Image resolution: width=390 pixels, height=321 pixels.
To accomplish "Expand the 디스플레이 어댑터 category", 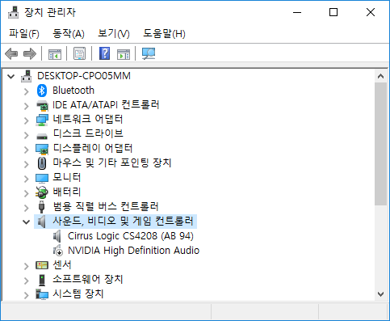I will pyautogui.click(x=26, y=150).
